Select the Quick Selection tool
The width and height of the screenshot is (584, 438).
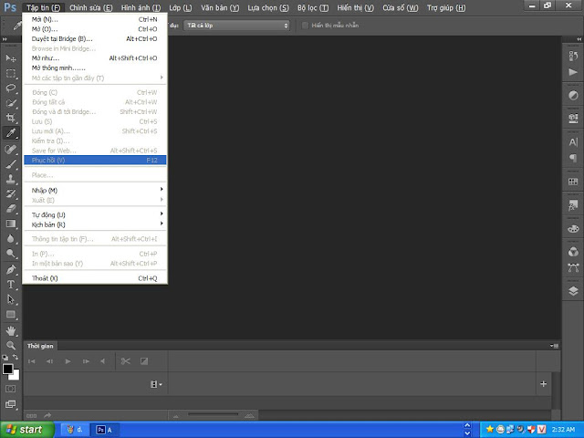(11, 103)
